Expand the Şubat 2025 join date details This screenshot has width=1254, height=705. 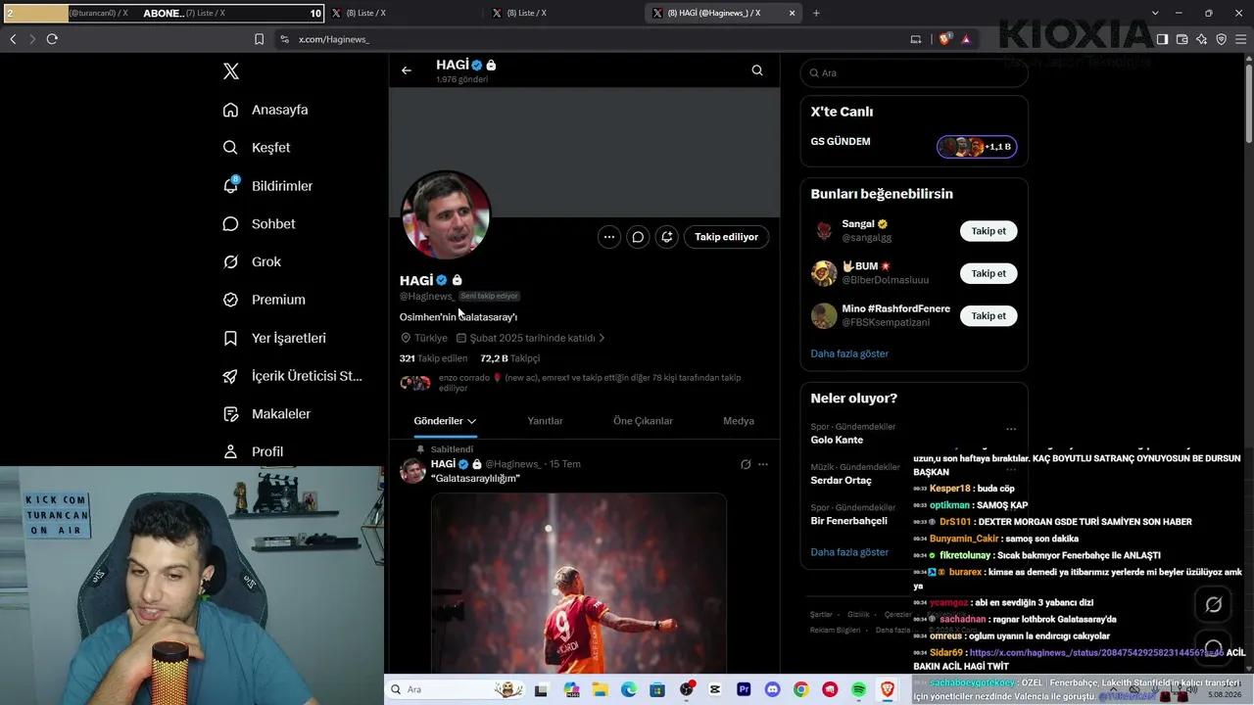click(530, 338)
